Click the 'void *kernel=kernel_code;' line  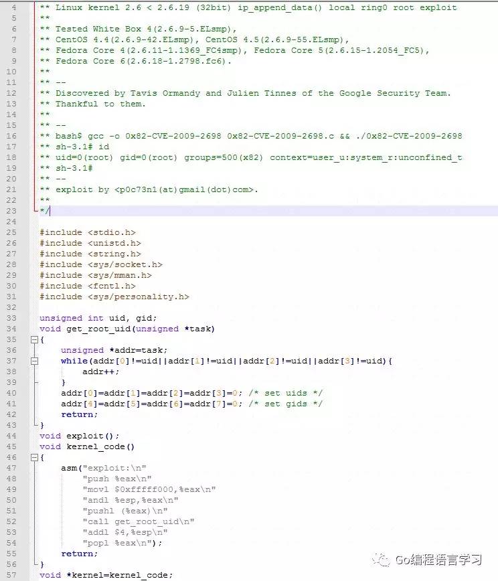pyautogui.click(x=106, y=575)
